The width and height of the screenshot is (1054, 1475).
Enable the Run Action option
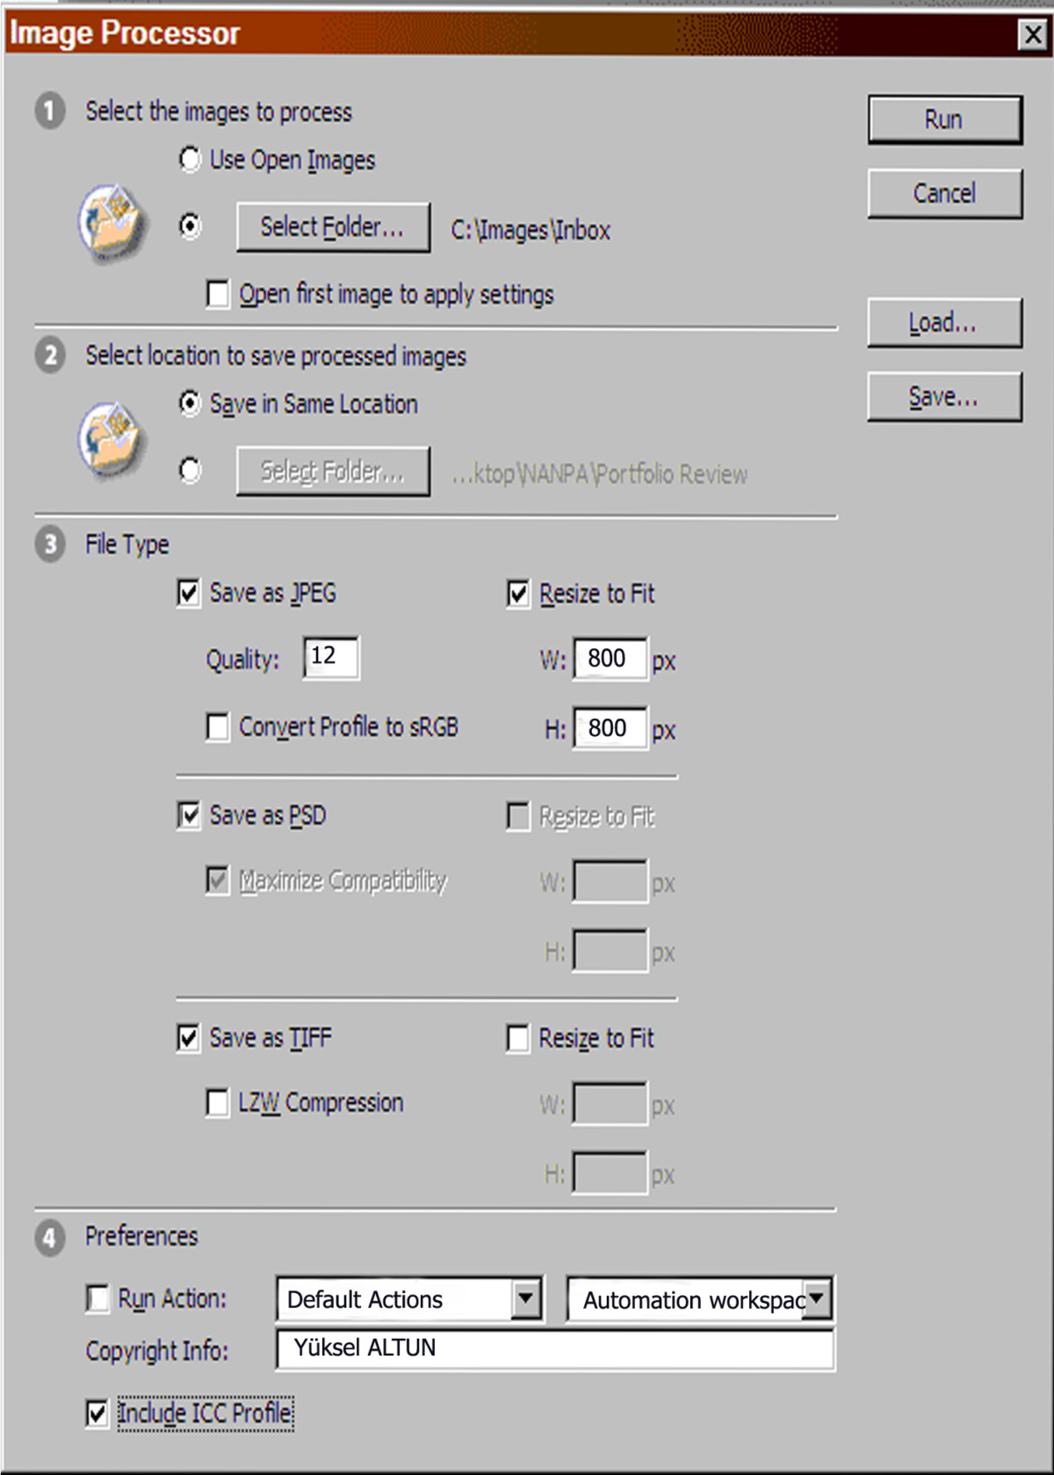tap(97, 1298)
